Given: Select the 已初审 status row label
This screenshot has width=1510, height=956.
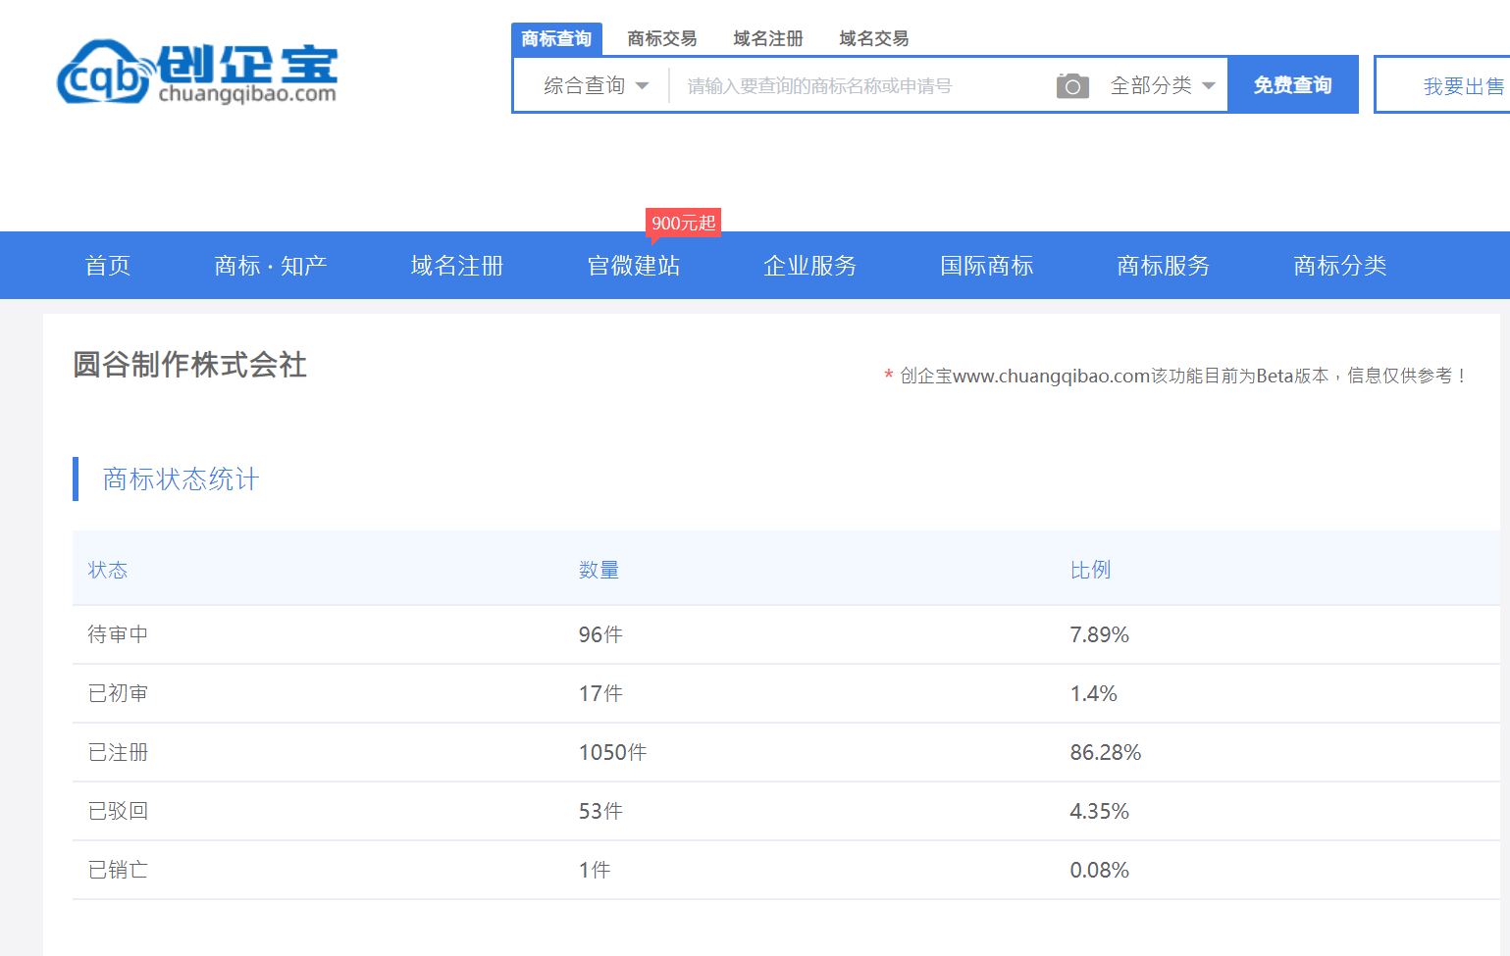Looking at the screenshot, I should coord(118,693).
